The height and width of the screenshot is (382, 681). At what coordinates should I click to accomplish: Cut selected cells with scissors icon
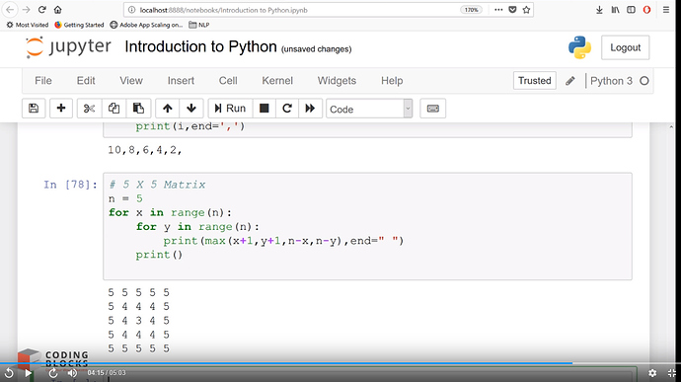(89, 109)
